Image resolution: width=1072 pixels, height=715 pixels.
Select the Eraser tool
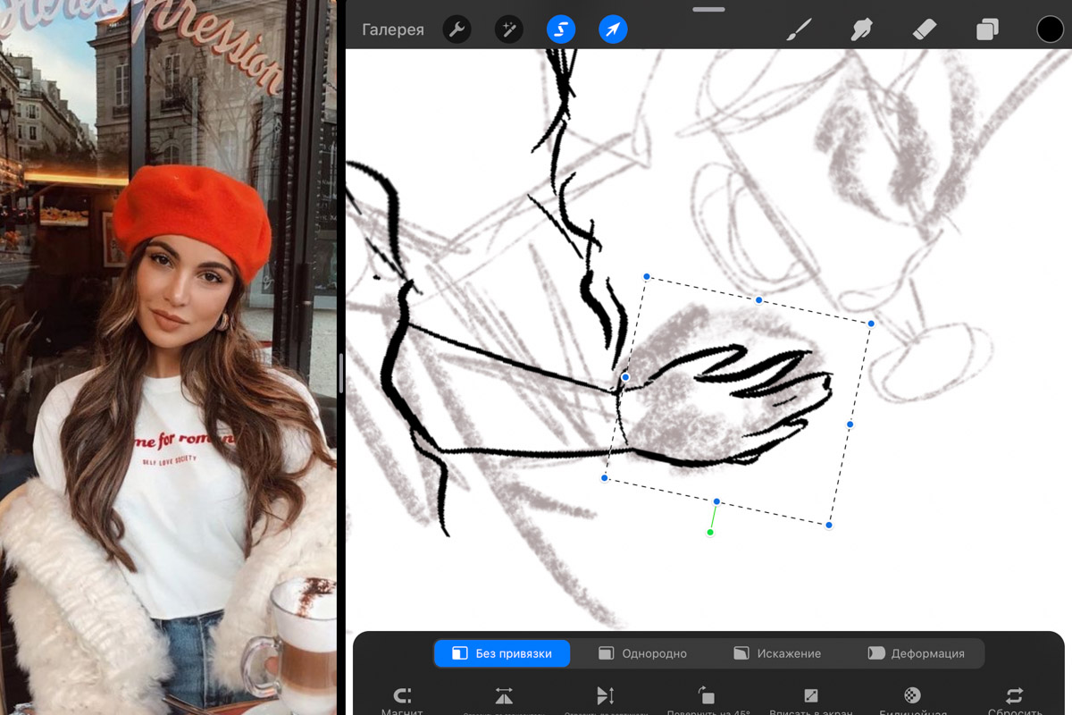[924, 30]
